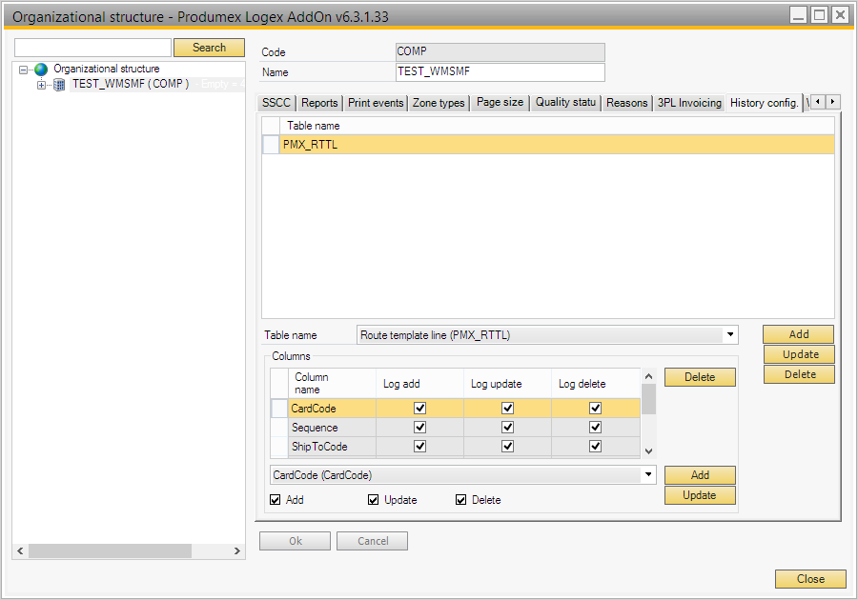Toggle Log update for Sequence row
The image size is (858, 600).
coord(507,428)
